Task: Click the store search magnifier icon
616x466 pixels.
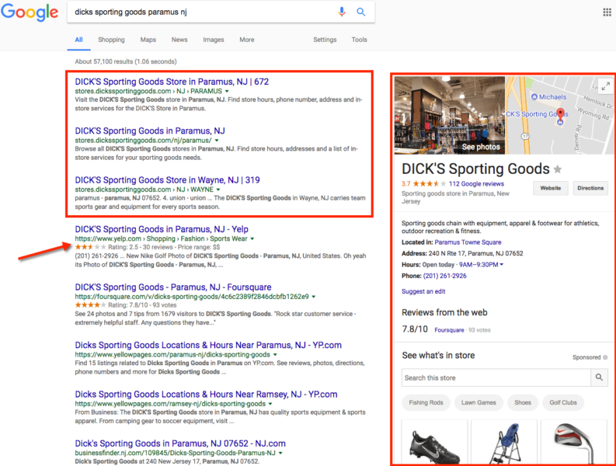Action: click(x=599, y=377)
